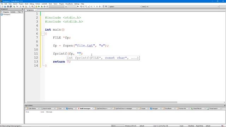Click the Cut toolbar icon
The image size is (226, 127).
[20, 6]
